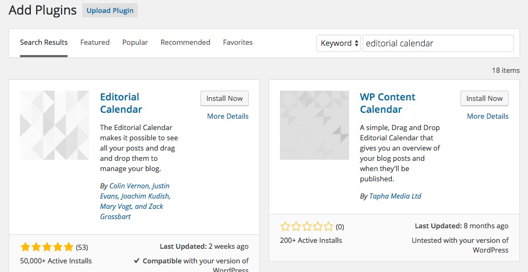Click the Compatible checkmark icon

137,261
